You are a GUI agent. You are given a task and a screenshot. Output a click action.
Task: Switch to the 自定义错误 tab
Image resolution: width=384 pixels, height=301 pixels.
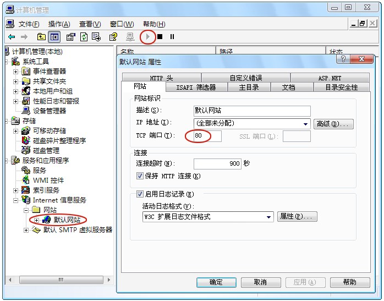[x=246, y=78]
